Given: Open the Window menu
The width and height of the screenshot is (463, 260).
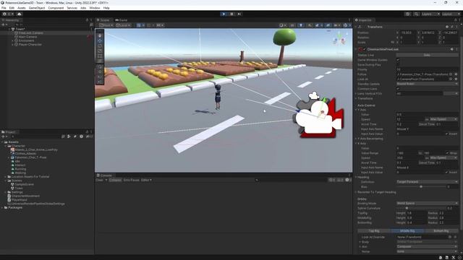Looking at the screenshot, I should [x=95, y=8].
